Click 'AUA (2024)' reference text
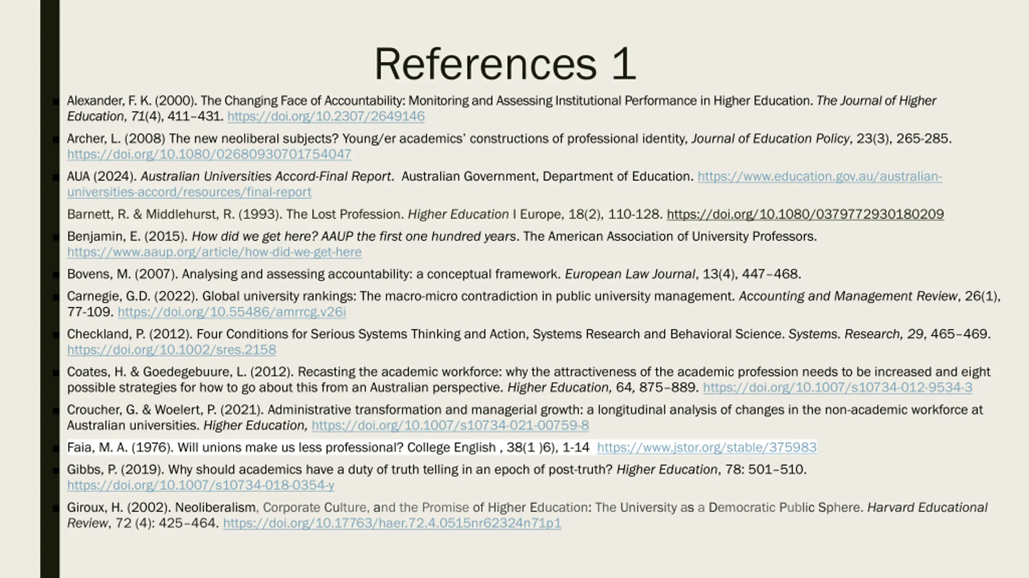This screenshot has height=578, width=1029. [102, 176]
